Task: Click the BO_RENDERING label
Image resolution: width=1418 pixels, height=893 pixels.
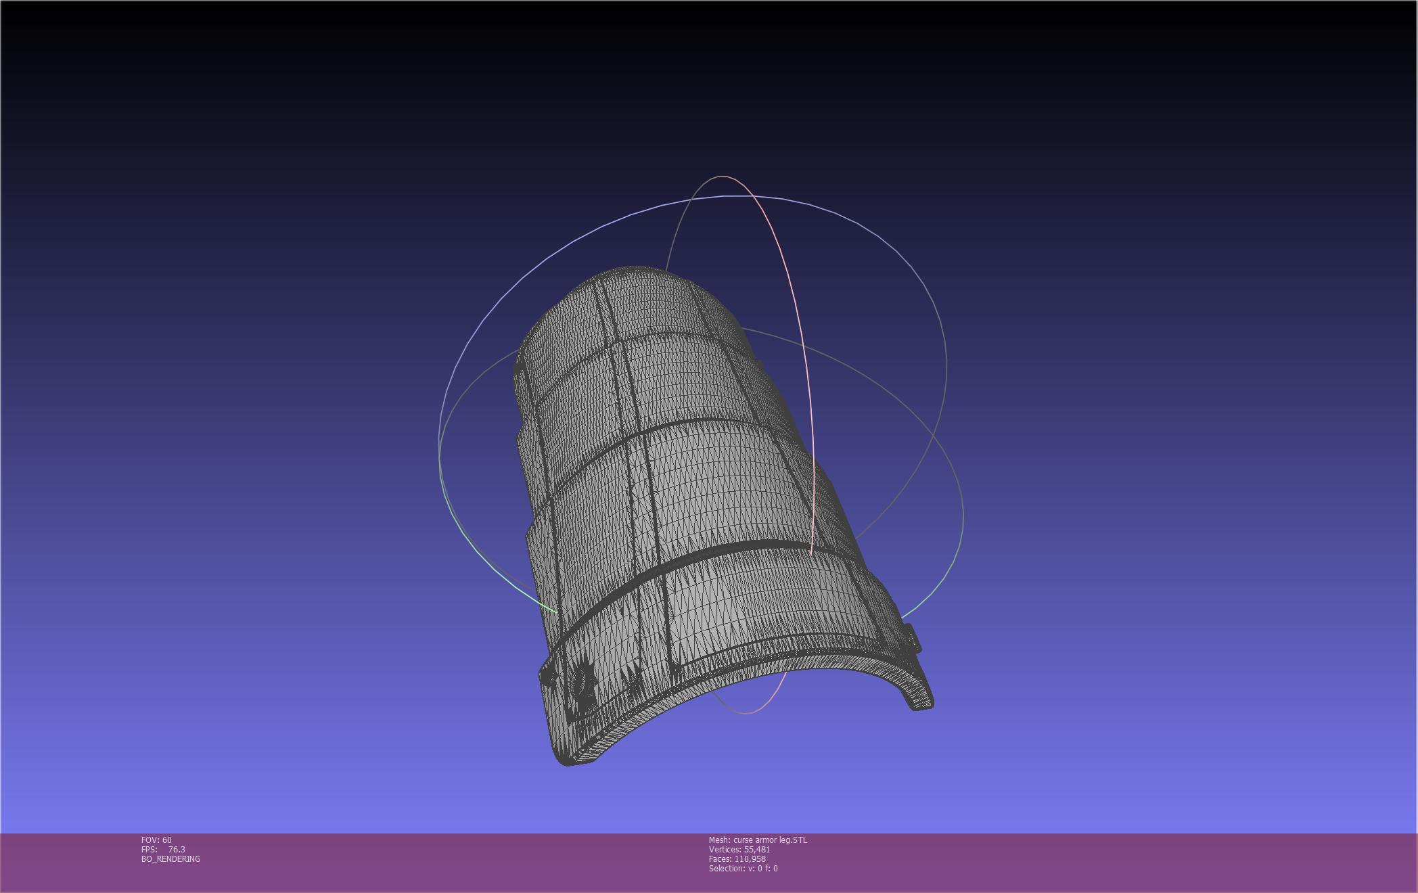Action: [x=170, y=859]
